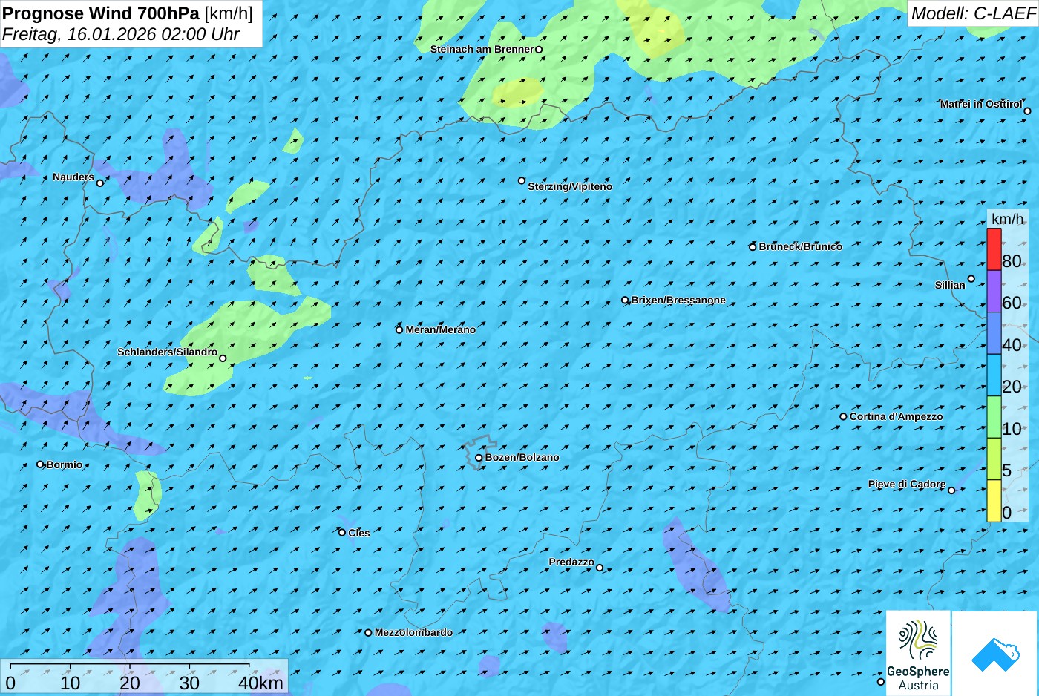Click the green legend swatch between 10 and 20
This screenshot has height=696, width=1039.
coord(994,417)
